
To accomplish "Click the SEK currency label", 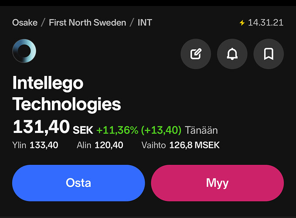I will (83, 130).
